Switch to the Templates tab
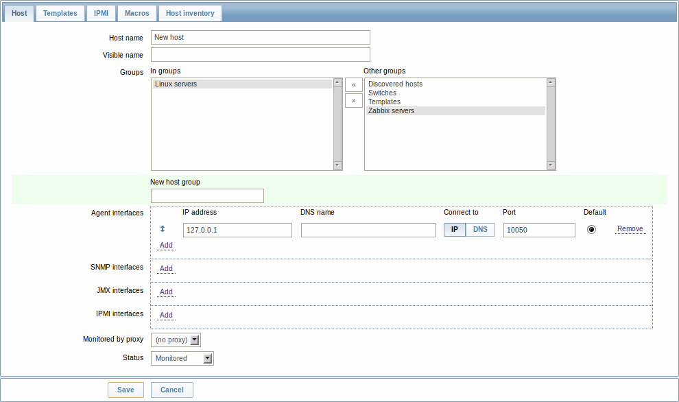This screenshot has height=402, width=679. click(x=60, y=12)
